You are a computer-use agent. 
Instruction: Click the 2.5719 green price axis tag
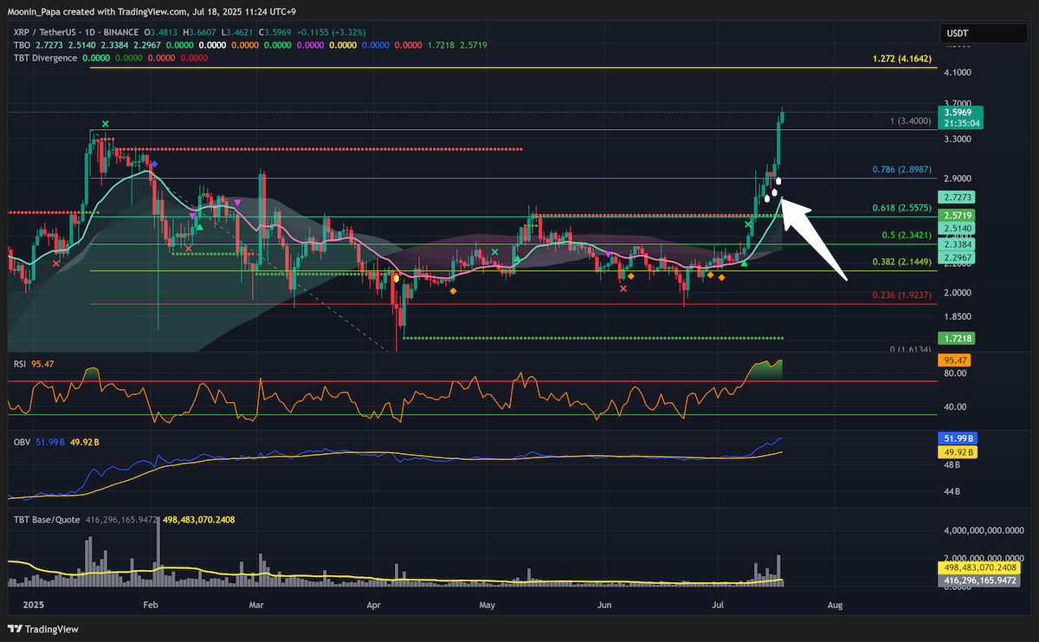pyautogui.click(x=958, y=214)
